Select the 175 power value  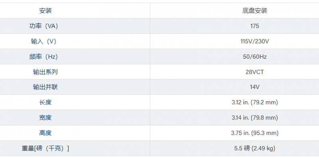(254, 26)
